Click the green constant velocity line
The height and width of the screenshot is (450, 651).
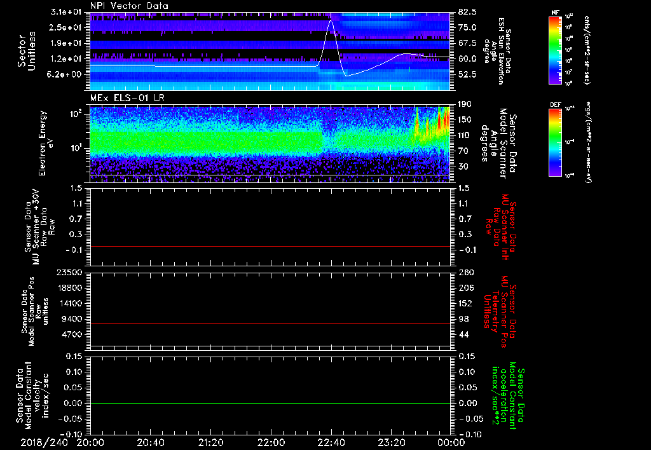[270, 404]
